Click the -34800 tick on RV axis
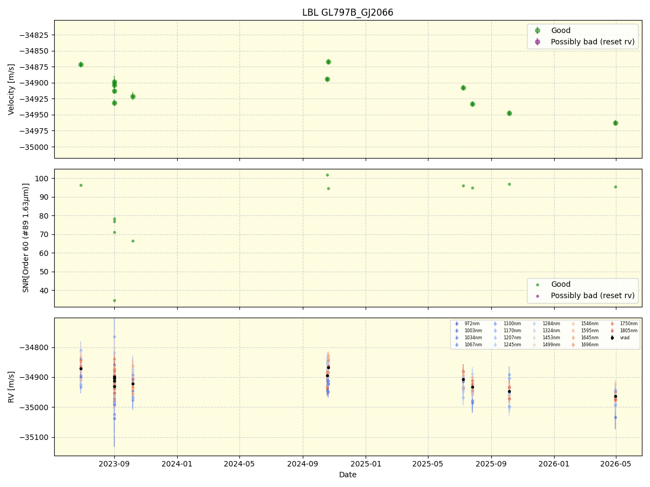This screenshot has height=487, width=650. (35, 348)
